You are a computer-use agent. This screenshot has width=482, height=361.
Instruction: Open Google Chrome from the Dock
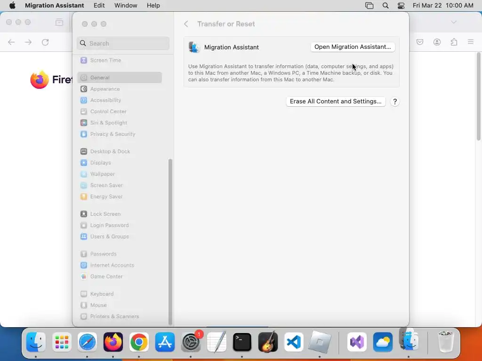(139, 342)
